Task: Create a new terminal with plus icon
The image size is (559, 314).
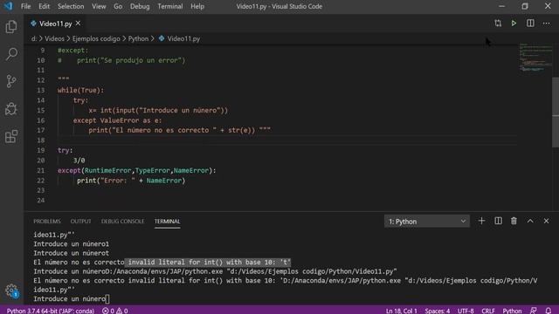Action: pos(481,221)
